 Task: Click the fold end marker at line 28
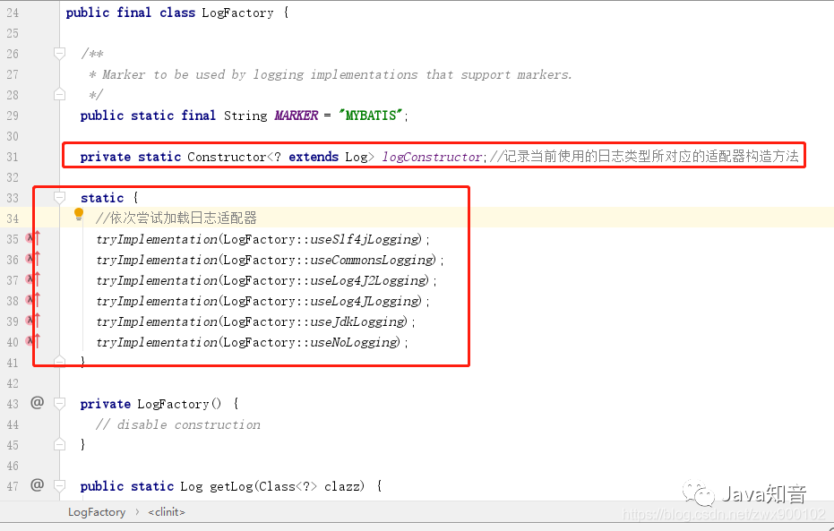59,95
